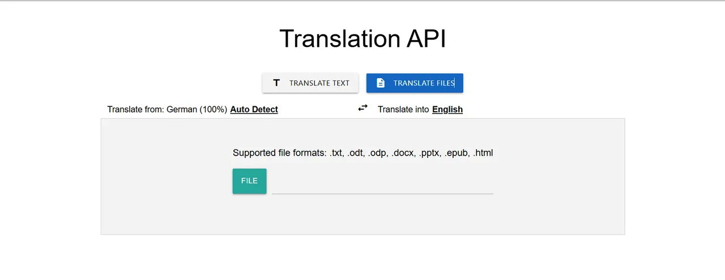Viewport: 725px width, 280px height.
Task: Click the Translation API heading
Action: 362,38
